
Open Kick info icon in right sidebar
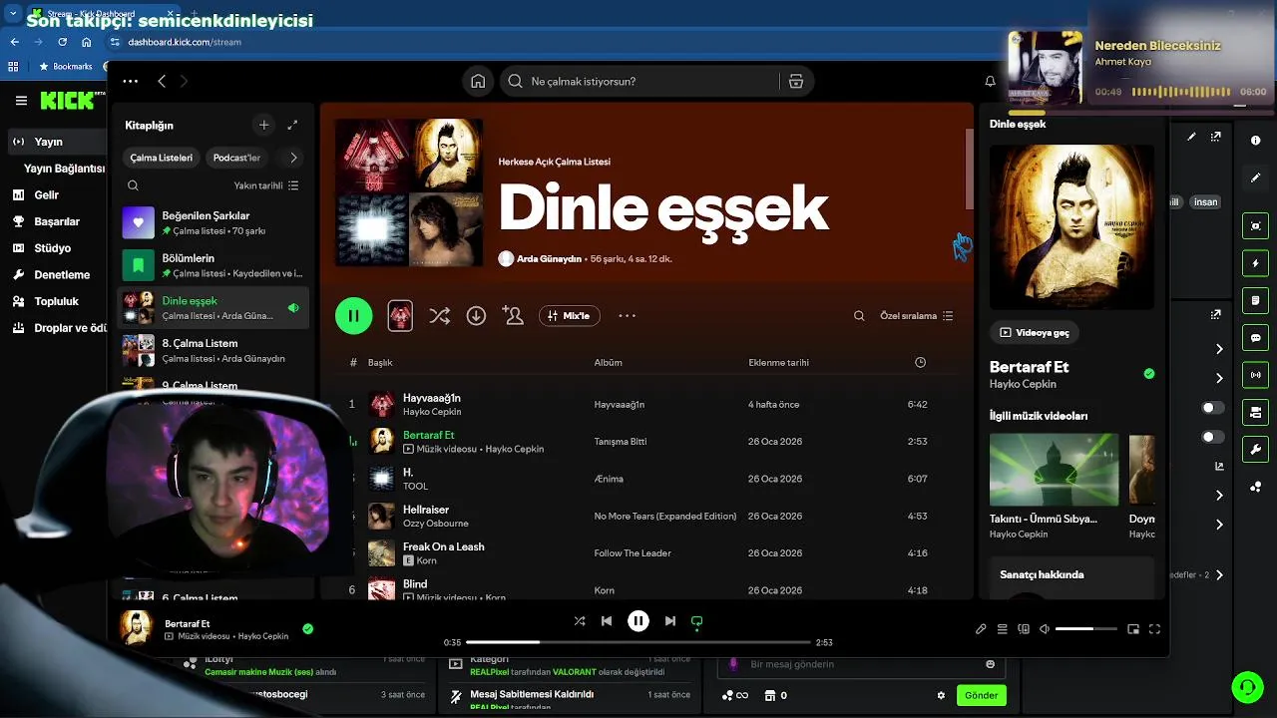(x=1255, y=141)
